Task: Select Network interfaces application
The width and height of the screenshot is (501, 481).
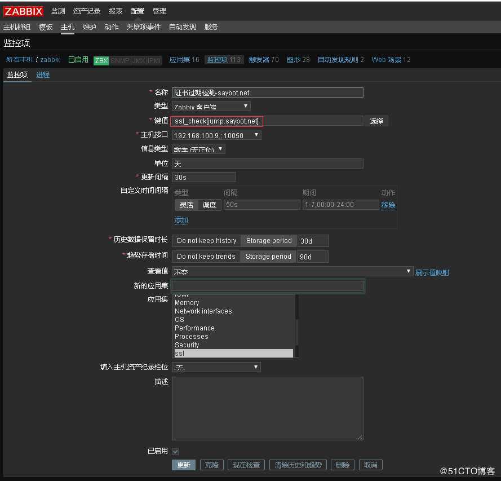Action: 233,311
